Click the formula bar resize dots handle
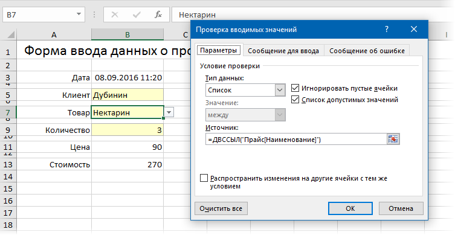Viewport: 455px width, 235px height. (94, 14)
